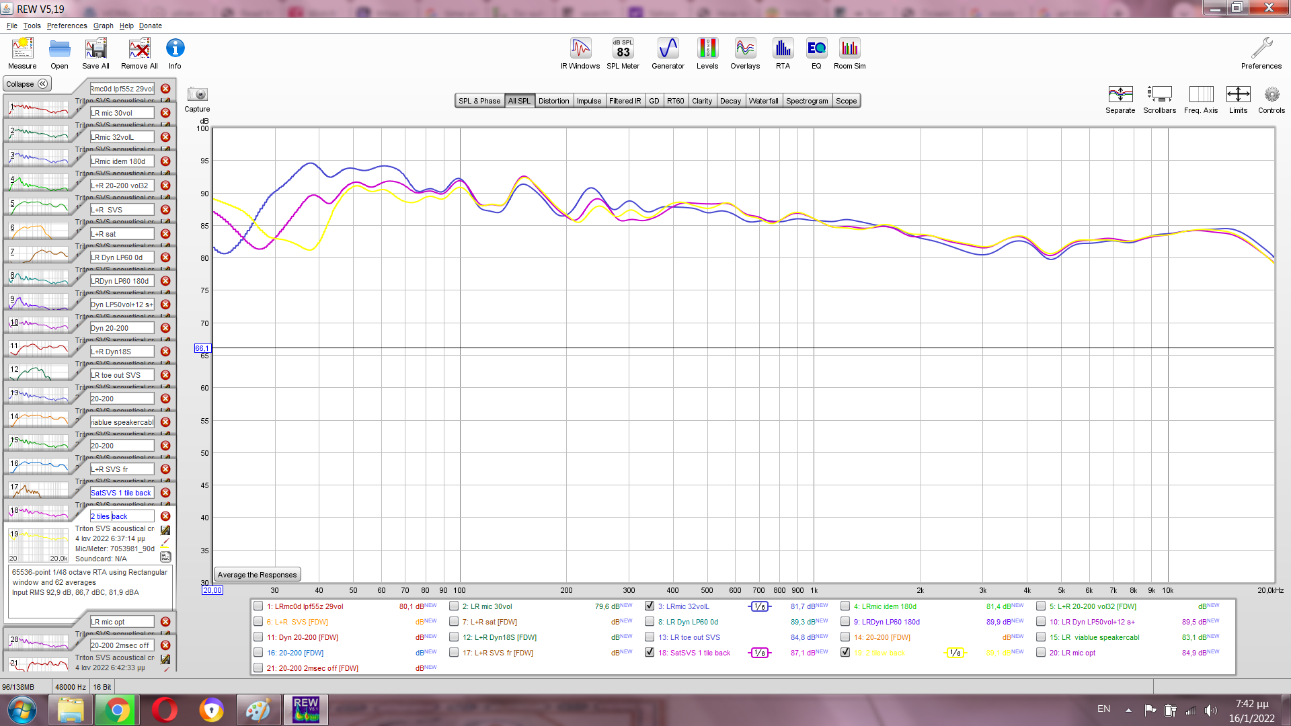Open smoothing selector for trace 19

pyautogui.click(x=955, y=653)
